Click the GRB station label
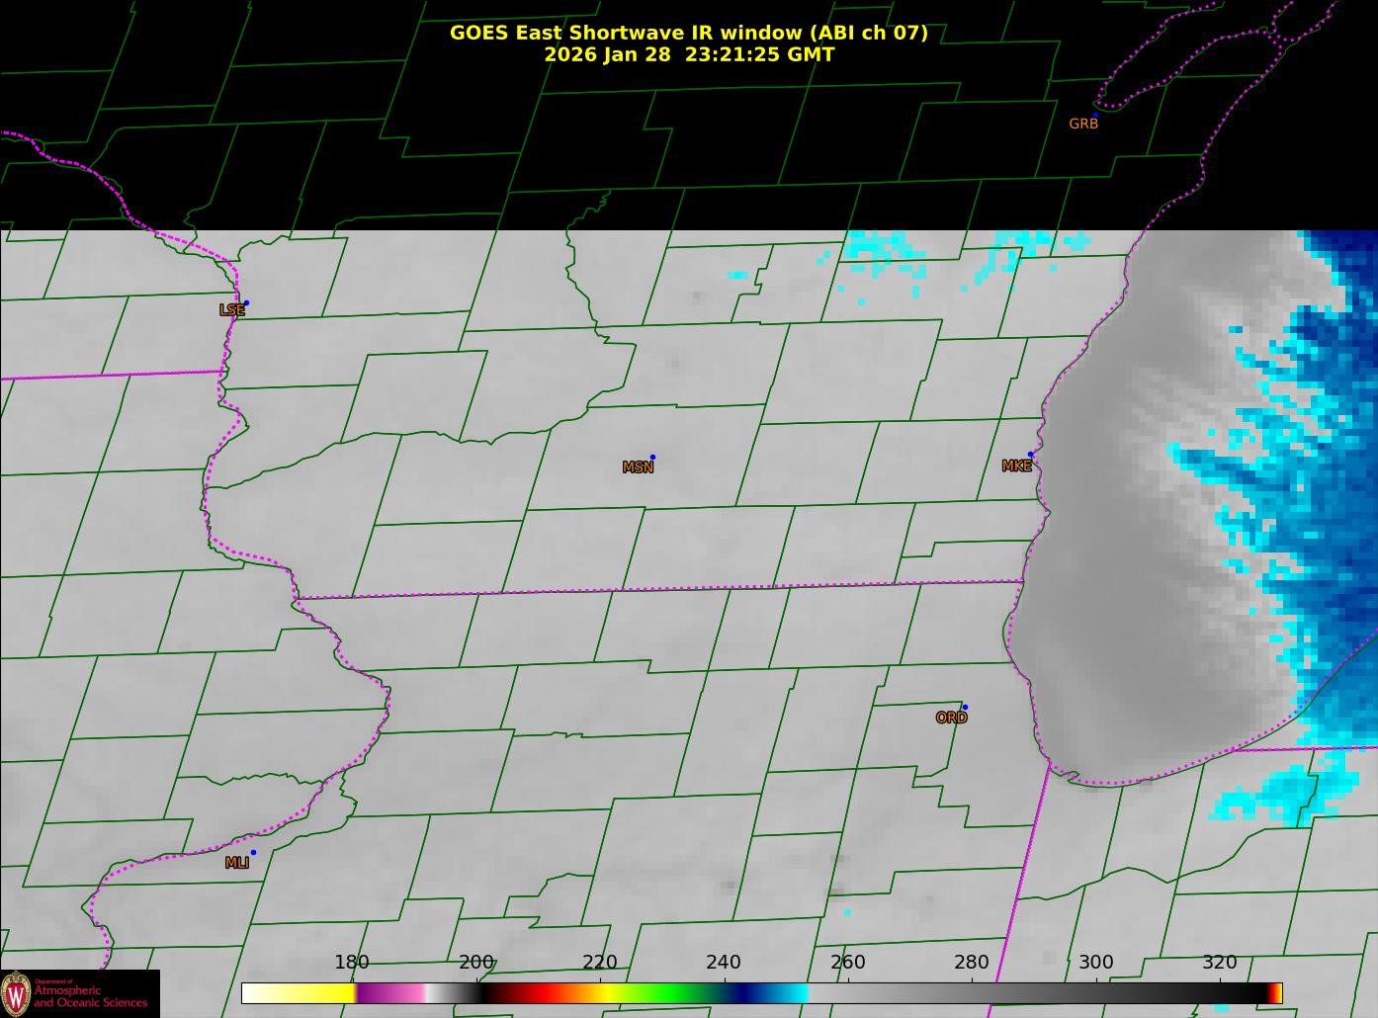Image resolution: width=1378 pixels, height=1018 pixels. coord(1083,125)
